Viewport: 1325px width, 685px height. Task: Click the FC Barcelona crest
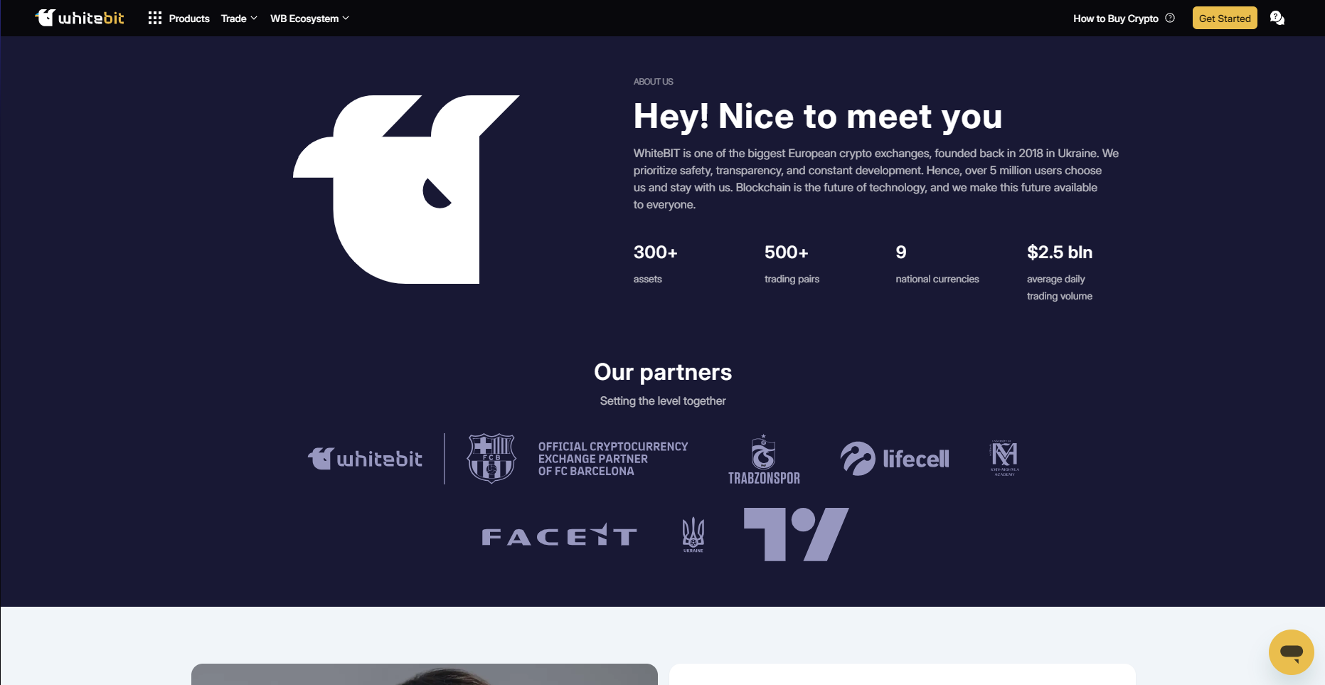[491, 458]
